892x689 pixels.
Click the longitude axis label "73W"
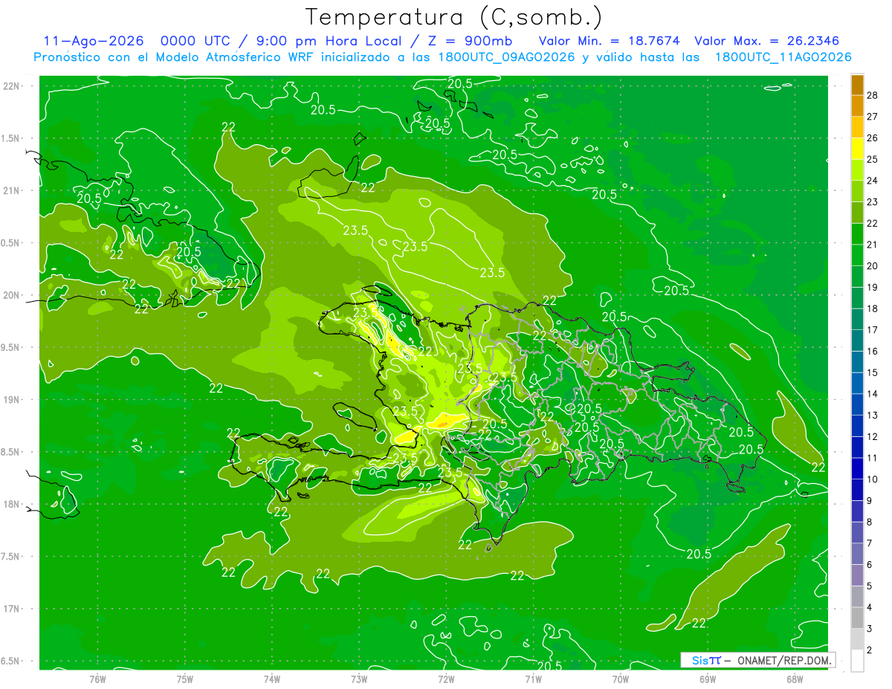click(359, 679)
